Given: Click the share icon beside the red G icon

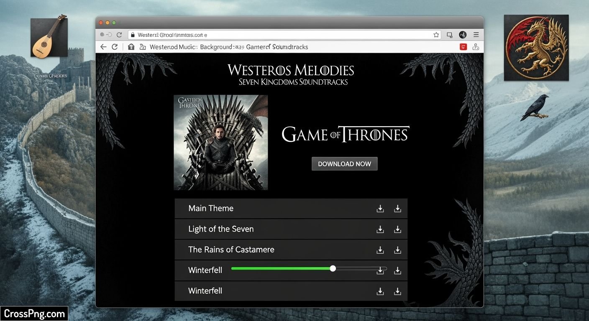Looking at the screenshot, I should pyautogui.click(x=476, y=47).
